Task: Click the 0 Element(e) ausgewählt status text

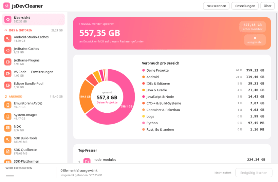Action: [79, 170]
